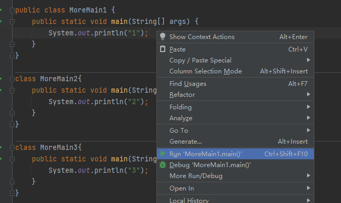Open the Copy / Paste Special submenu
The image size is (341, 203).
point(235,60)
